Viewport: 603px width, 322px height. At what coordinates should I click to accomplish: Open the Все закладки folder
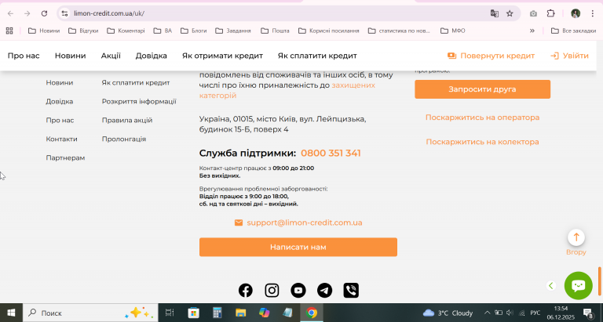[573, 31]
